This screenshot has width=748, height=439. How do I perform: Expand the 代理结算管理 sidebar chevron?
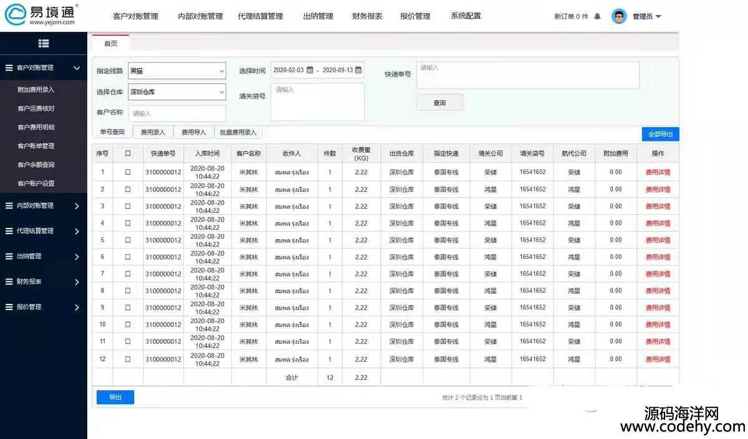(77, 231)
